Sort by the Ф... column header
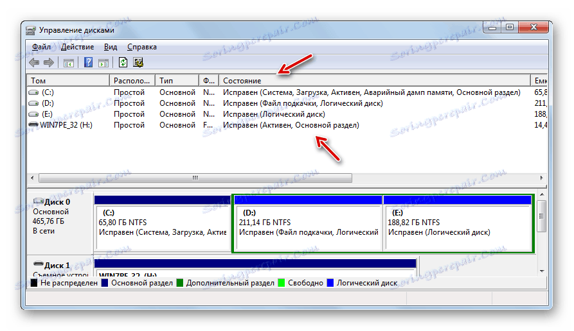574x331 pixels. coord(209,80)
